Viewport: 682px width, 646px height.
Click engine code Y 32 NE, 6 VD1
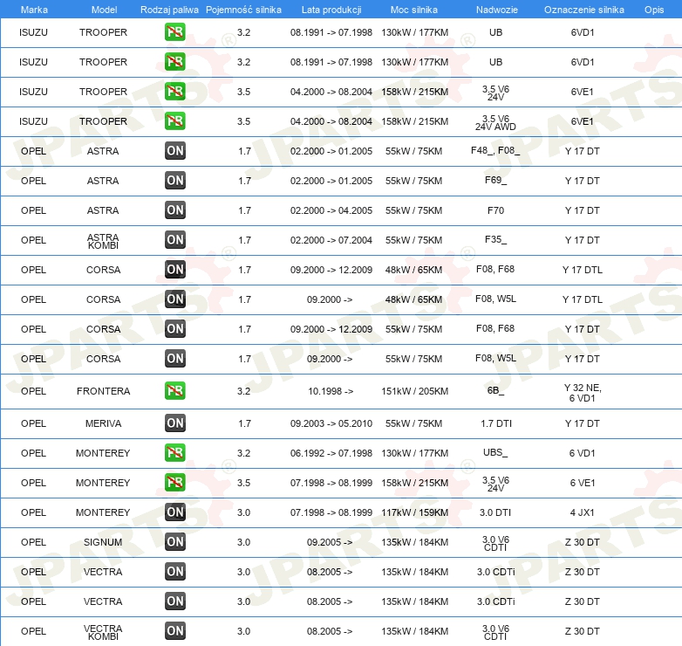[x=583, y=393]
